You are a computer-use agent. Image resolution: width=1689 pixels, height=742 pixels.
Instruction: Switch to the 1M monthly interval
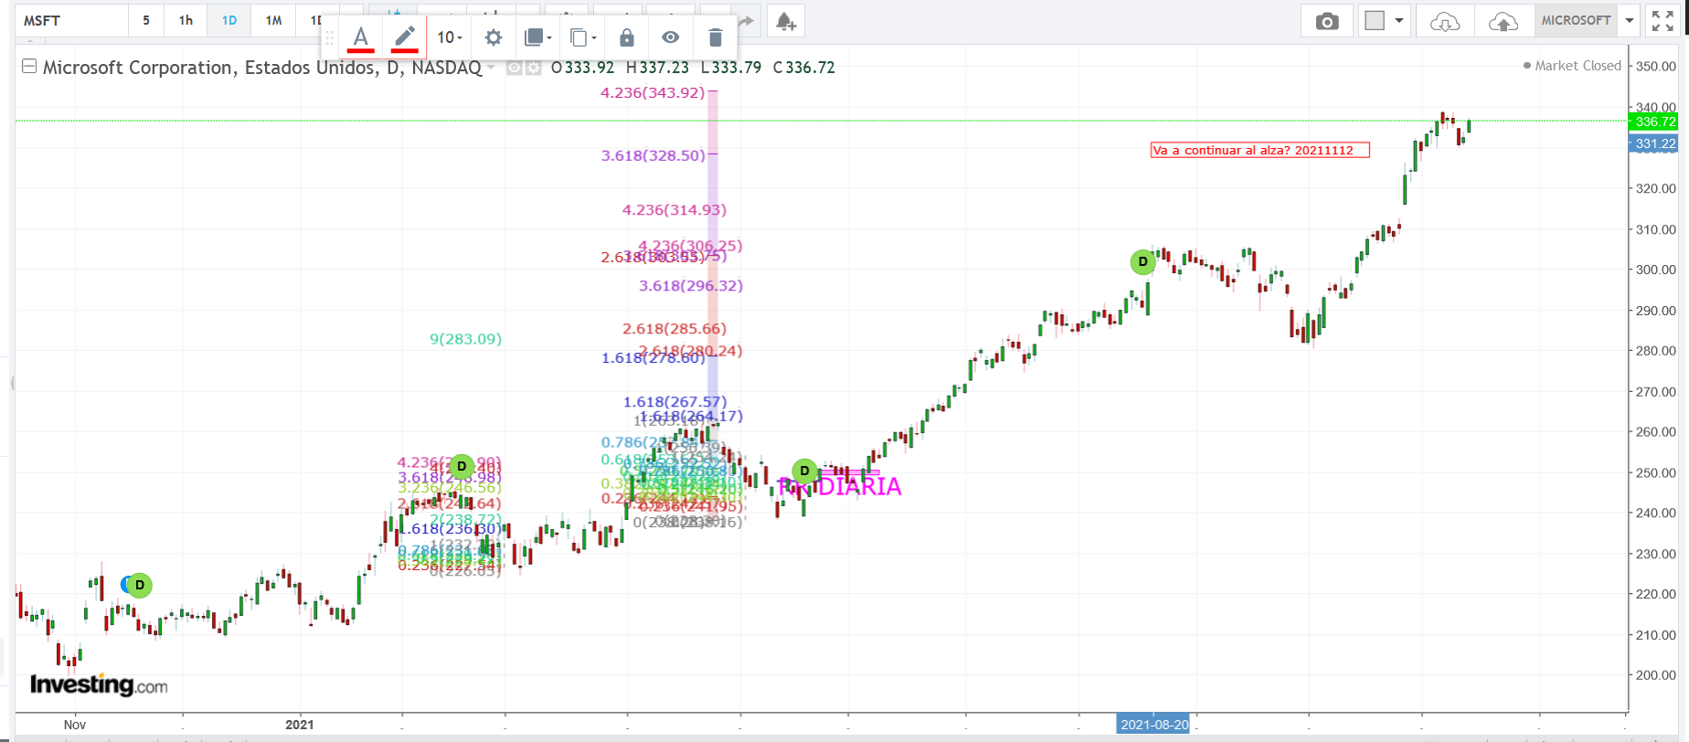(x=273, y=20)
